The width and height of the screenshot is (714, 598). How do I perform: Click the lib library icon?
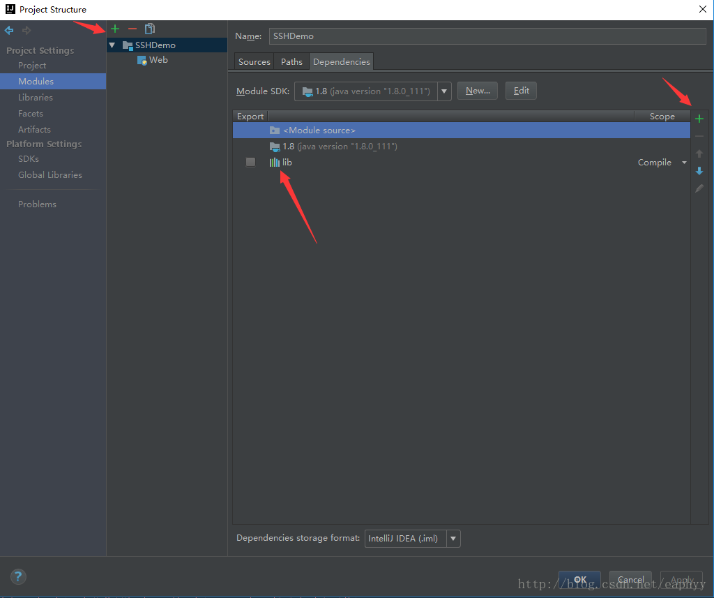pyautogui.click(x=275, y=163)
